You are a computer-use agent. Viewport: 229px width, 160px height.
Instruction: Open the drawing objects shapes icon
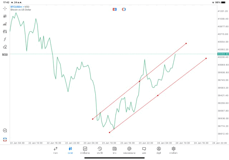5,47
